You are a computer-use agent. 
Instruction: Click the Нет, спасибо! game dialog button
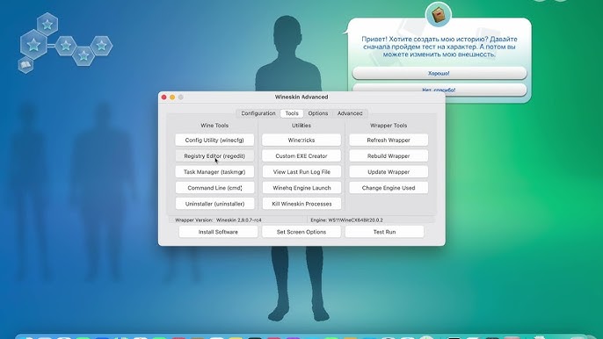pos(440,90)
